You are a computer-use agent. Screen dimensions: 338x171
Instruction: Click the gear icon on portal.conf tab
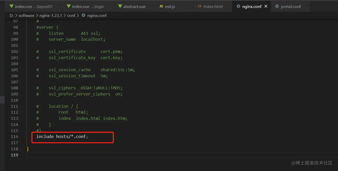277,6
